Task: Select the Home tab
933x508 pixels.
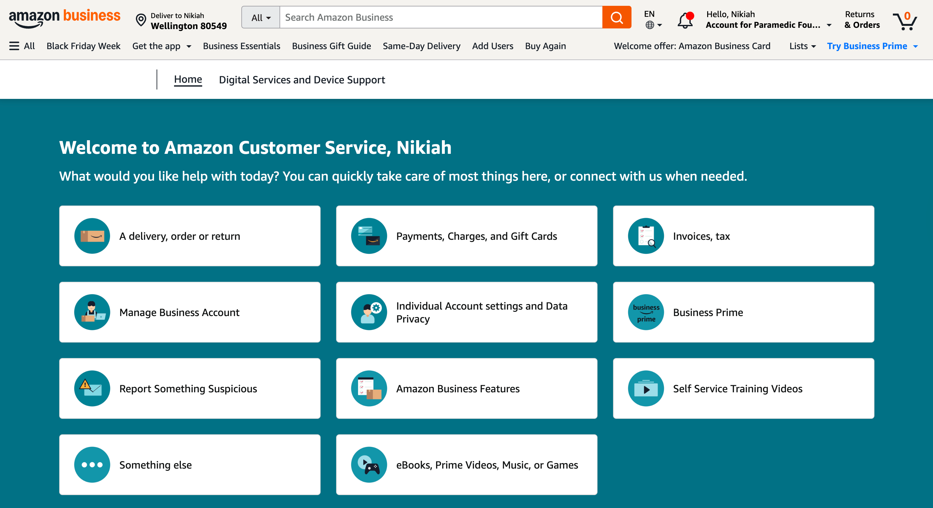Action: coord(188,79)
